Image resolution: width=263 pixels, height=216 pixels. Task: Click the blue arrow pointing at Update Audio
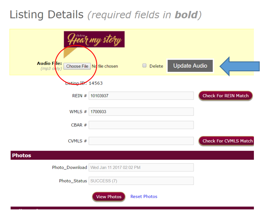pyautogui.click(x=239, y=66)
